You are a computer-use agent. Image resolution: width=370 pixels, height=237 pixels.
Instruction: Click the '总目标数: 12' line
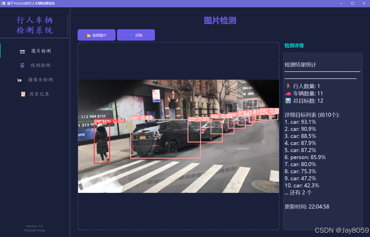(x=304, y=101)
